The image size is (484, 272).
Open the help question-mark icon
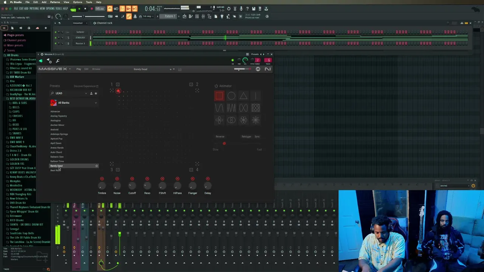click(x=247, y=8)
